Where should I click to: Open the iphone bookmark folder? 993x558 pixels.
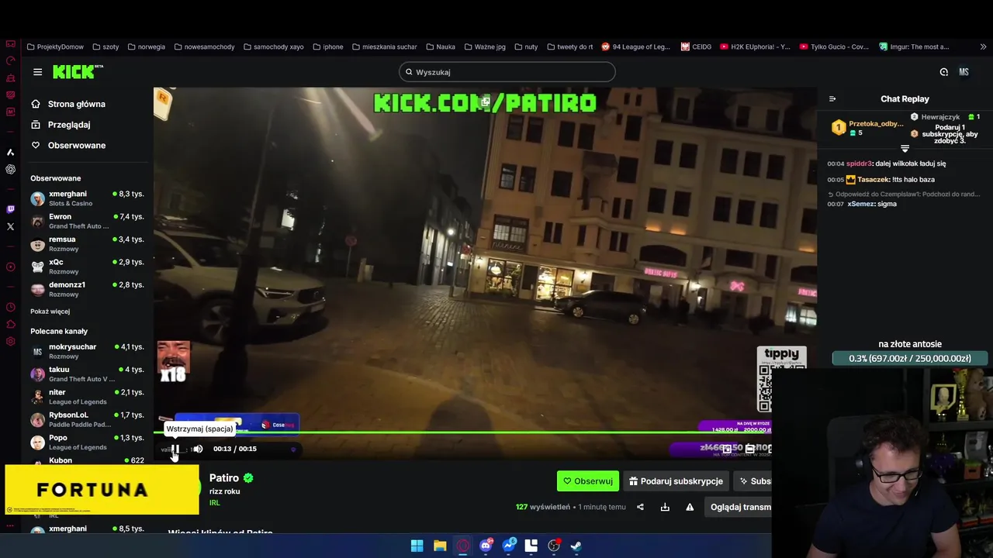[327, 46]
